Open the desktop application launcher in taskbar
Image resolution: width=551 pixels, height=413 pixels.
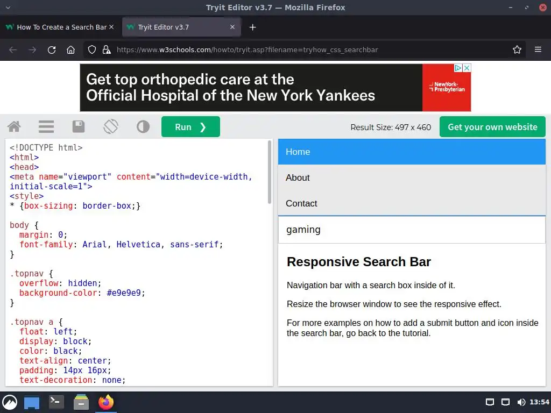[x=10, y=402]
